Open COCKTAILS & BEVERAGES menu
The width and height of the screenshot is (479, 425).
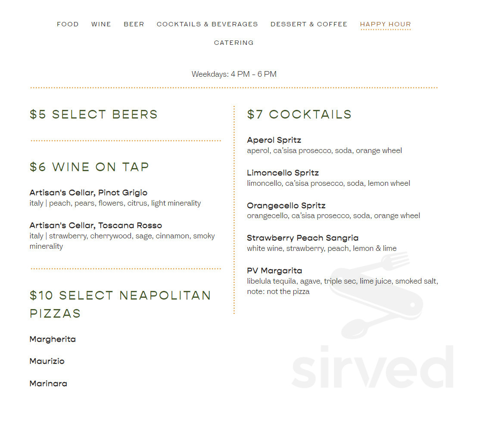pos(207,24)
